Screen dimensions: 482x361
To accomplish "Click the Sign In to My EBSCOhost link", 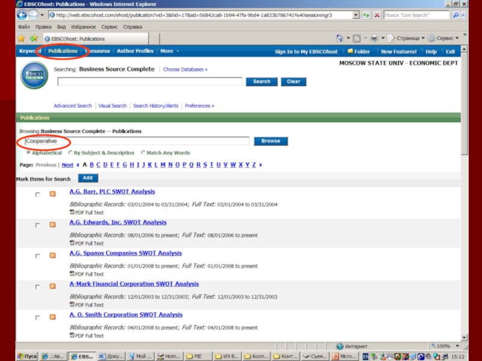I will click(306, 52).
